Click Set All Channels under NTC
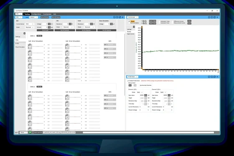Image resolution: width=234 pixels, height=156 pixels. [65, 30]
